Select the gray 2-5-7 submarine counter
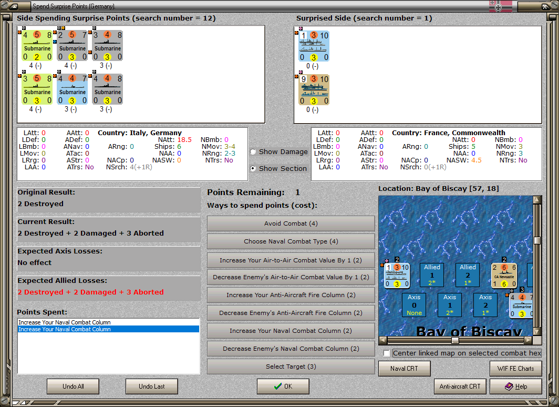 pyautogui.click(x=73, y=46)
